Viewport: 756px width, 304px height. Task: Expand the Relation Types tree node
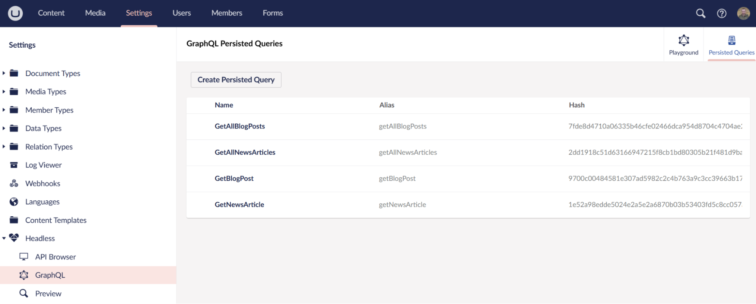[4, 147]
